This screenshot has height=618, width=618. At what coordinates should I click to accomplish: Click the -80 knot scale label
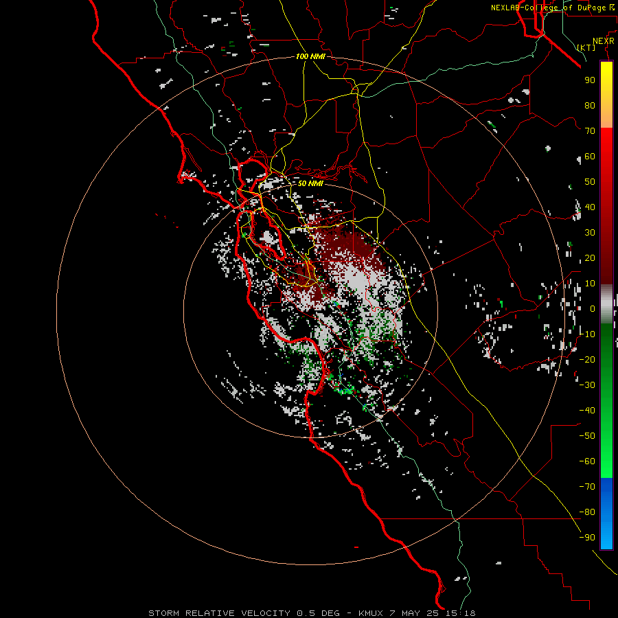click(x=587, y=512)
